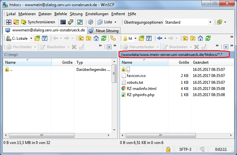Click the compare directories icon
Screen dimensions: 237x155
point(8,22)
